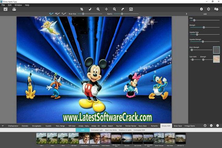Adjust the Area slider handle
Screen dimensions: 222x148
coord(194,20)
